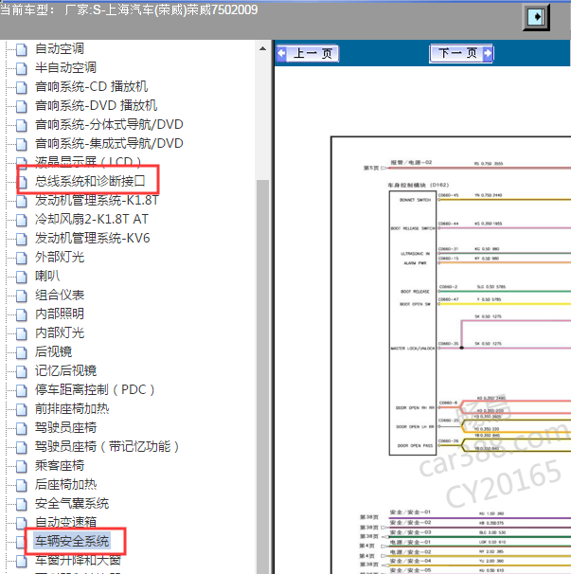This screenshot has height=574, width=571.
Task: Select 组合仪表 entry
Action: tap(60, 296)
